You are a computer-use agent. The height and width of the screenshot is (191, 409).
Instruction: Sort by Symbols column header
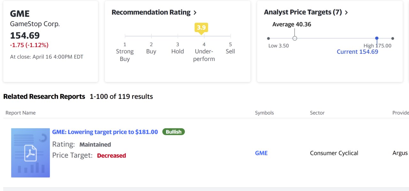click(264, 113)
